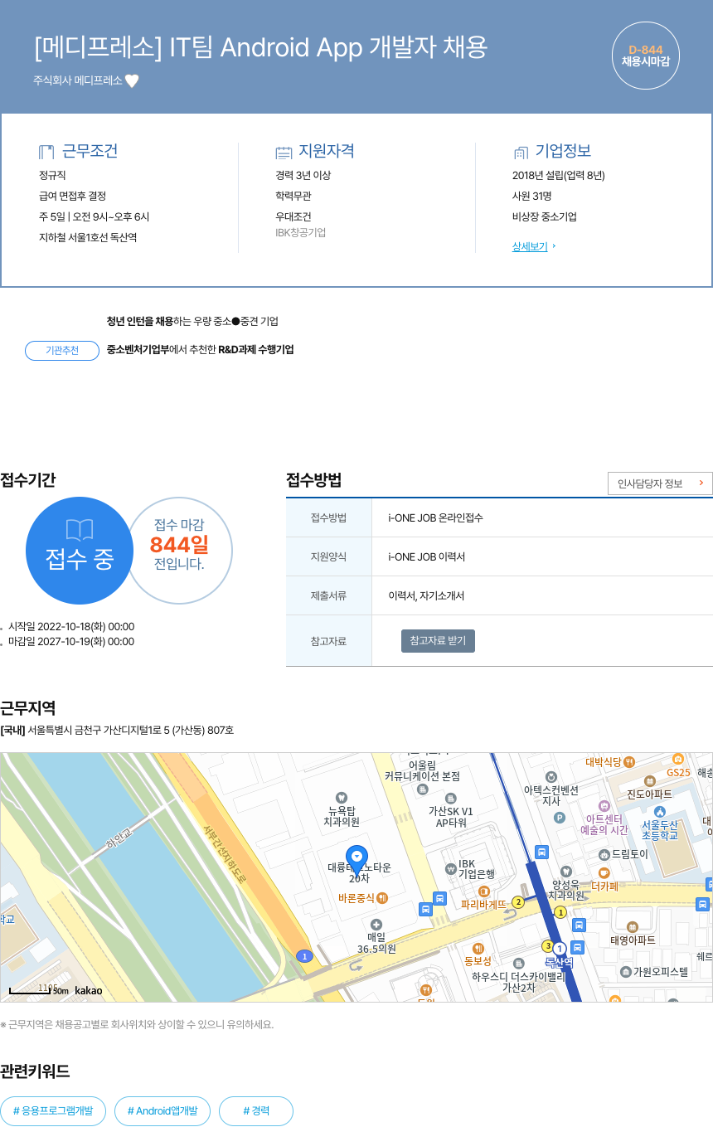The width and height of the screenshot is (713, 1127).
Task: Click the 사원 31명 text
Action: tap(531, 196)
